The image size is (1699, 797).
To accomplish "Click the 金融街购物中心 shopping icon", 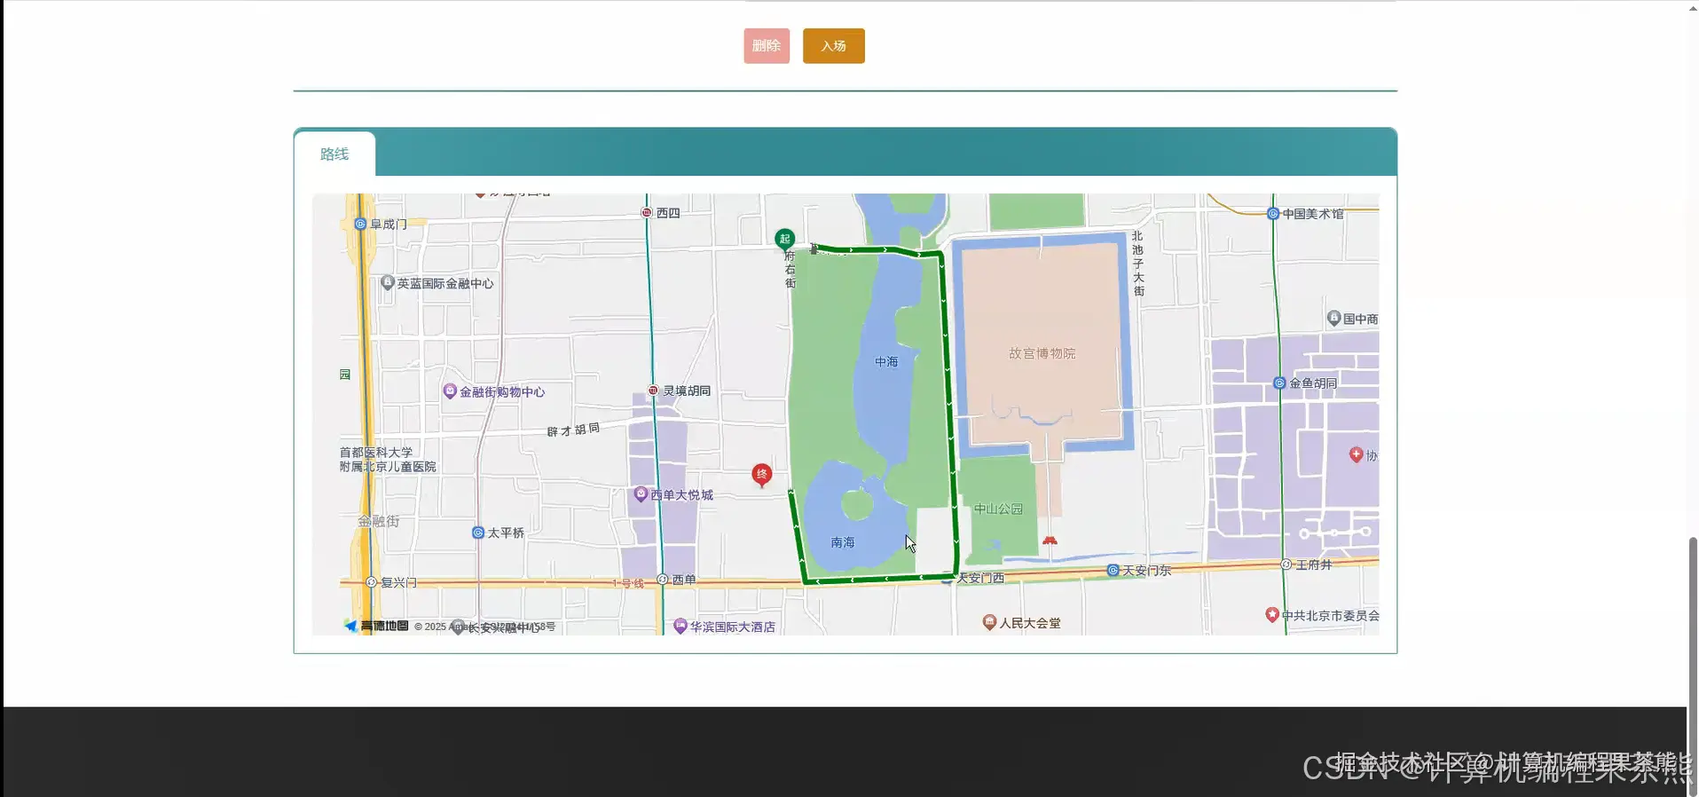I will pyautogui.click(x=450, y=391).
